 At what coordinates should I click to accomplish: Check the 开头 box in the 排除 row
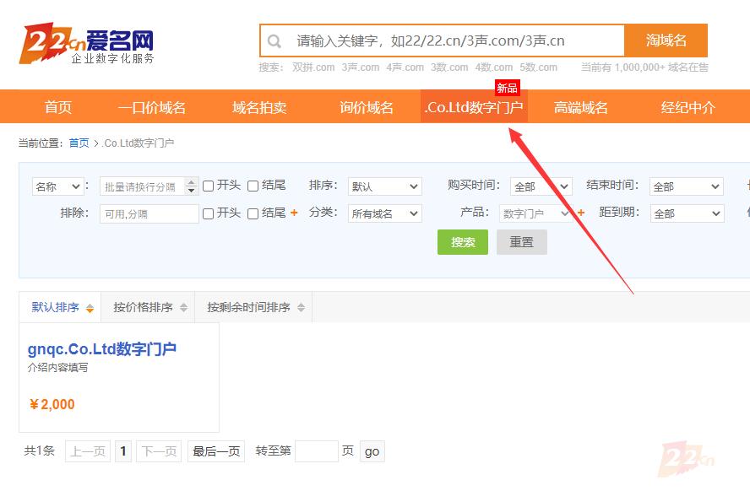[208, 213]
